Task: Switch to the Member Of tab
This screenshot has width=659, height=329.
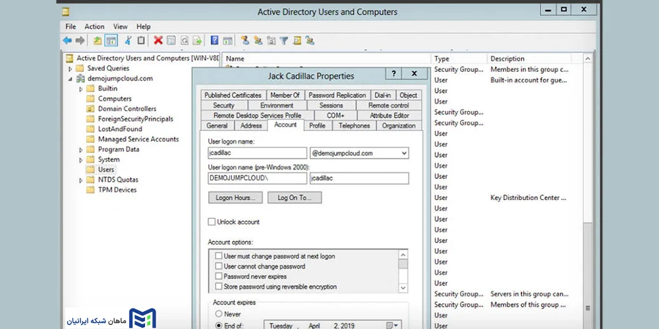Action: [285, 95]
